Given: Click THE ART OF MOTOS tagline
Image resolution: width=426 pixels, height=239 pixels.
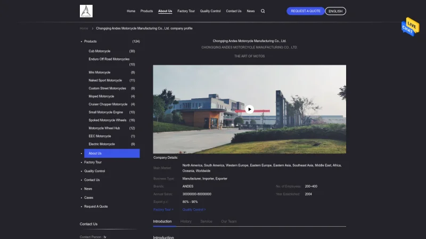Looking at the screenshot, I should pyautogui.click(x=249, y=56).
